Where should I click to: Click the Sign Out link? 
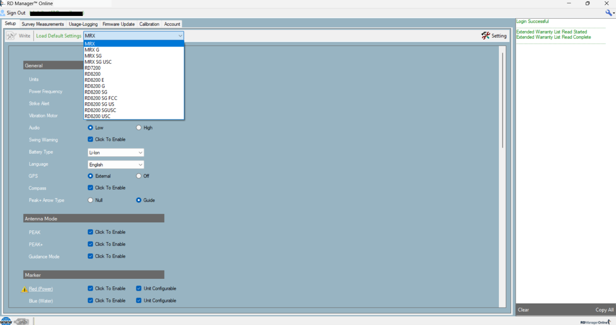click(16, 13)
